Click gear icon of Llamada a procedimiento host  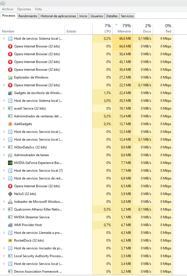10,233
